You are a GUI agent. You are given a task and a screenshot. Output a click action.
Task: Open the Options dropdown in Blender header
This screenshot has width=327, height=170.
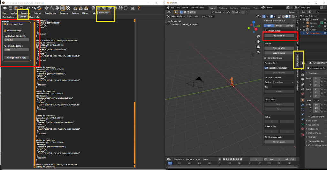pyautogui.click(x=293, y=12)
